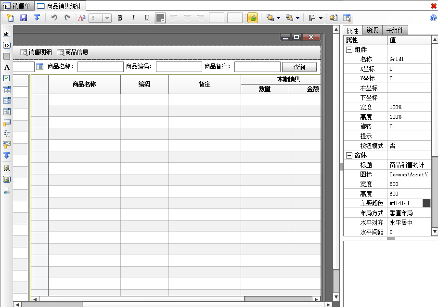The width and height of the screenshot is (438, 307).
Task: Undo the last action
Action: [x=54, y=18]
